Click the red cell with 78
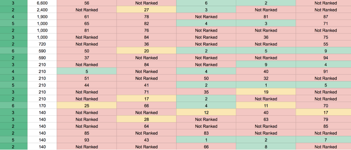This screenshot has height=150, width=351. [146, 17]
